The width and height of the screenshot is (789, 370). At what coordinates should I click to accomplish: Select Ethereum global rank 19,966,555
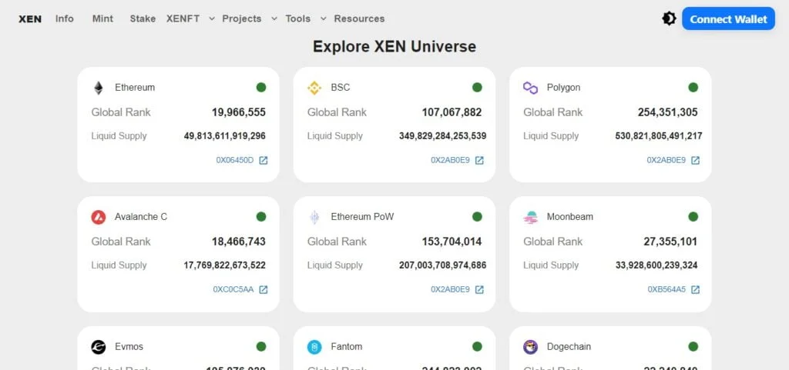tap(239, 112)
